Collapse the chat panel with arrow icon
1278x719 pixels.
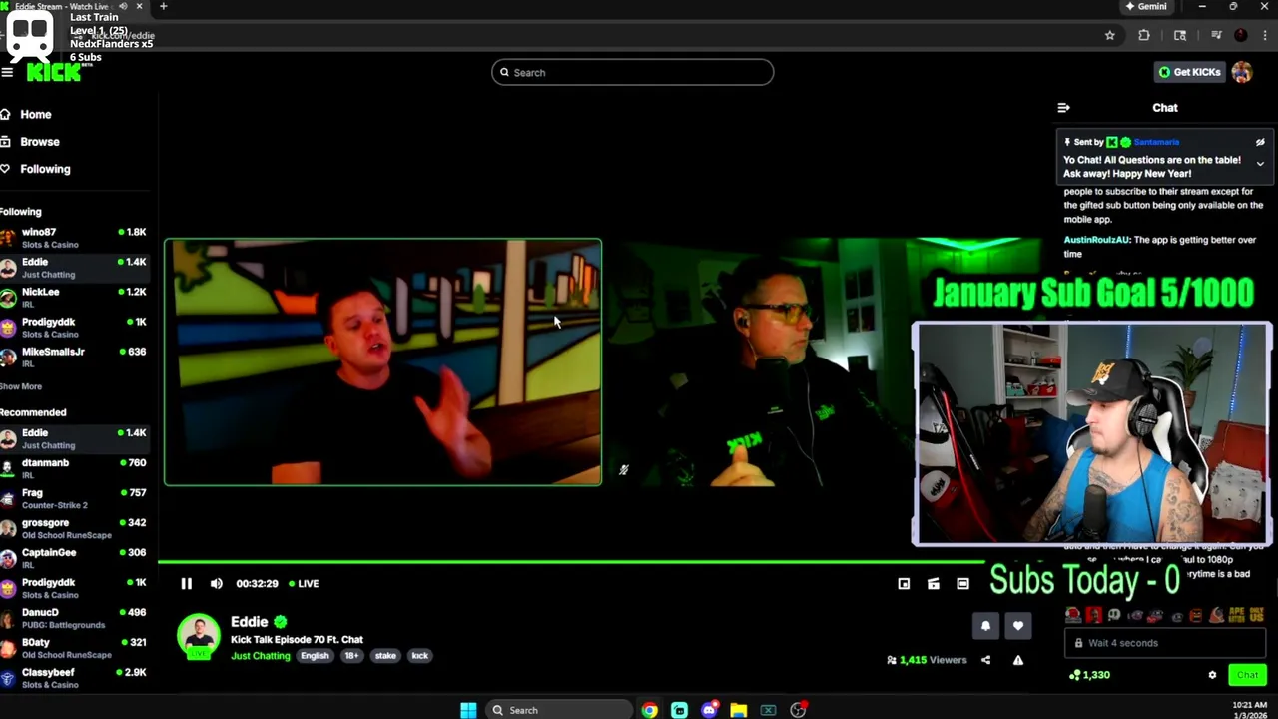click(x=1063, y=108)
